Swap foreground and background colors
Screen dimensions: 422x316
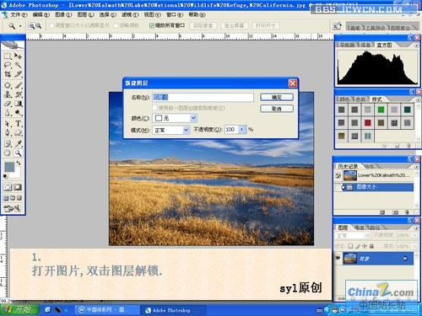19,163
